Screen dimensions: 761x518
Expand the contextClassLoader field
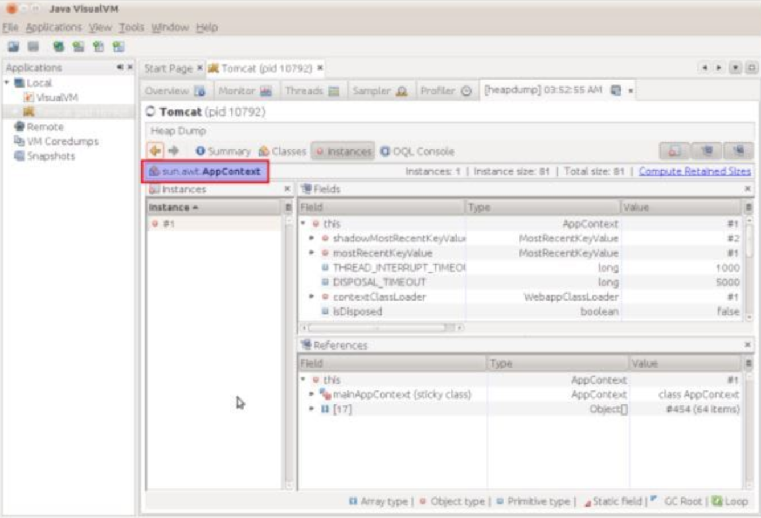click(312, 297)
